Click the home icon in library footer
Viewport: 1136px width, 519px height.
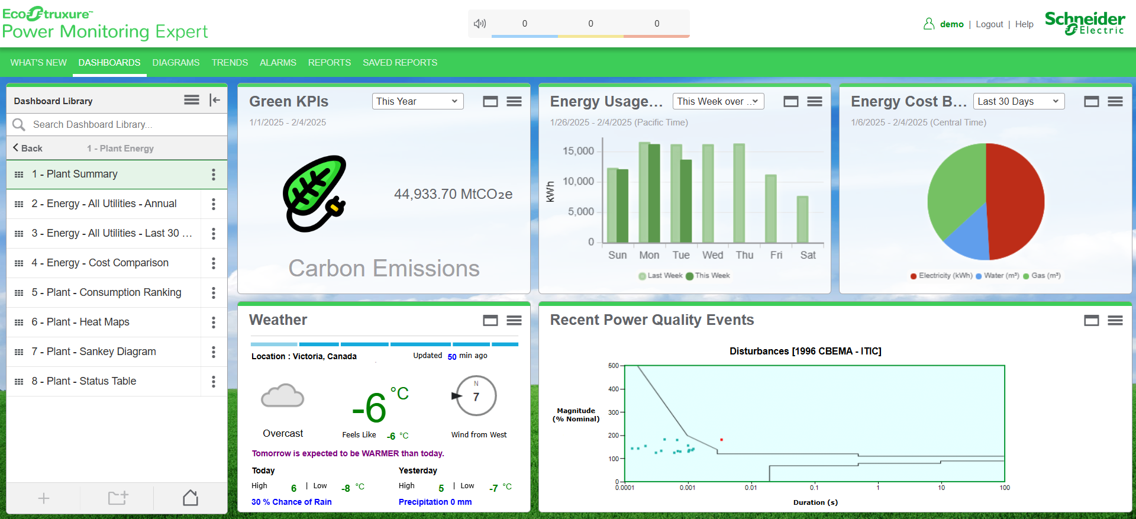click(191, 498)
